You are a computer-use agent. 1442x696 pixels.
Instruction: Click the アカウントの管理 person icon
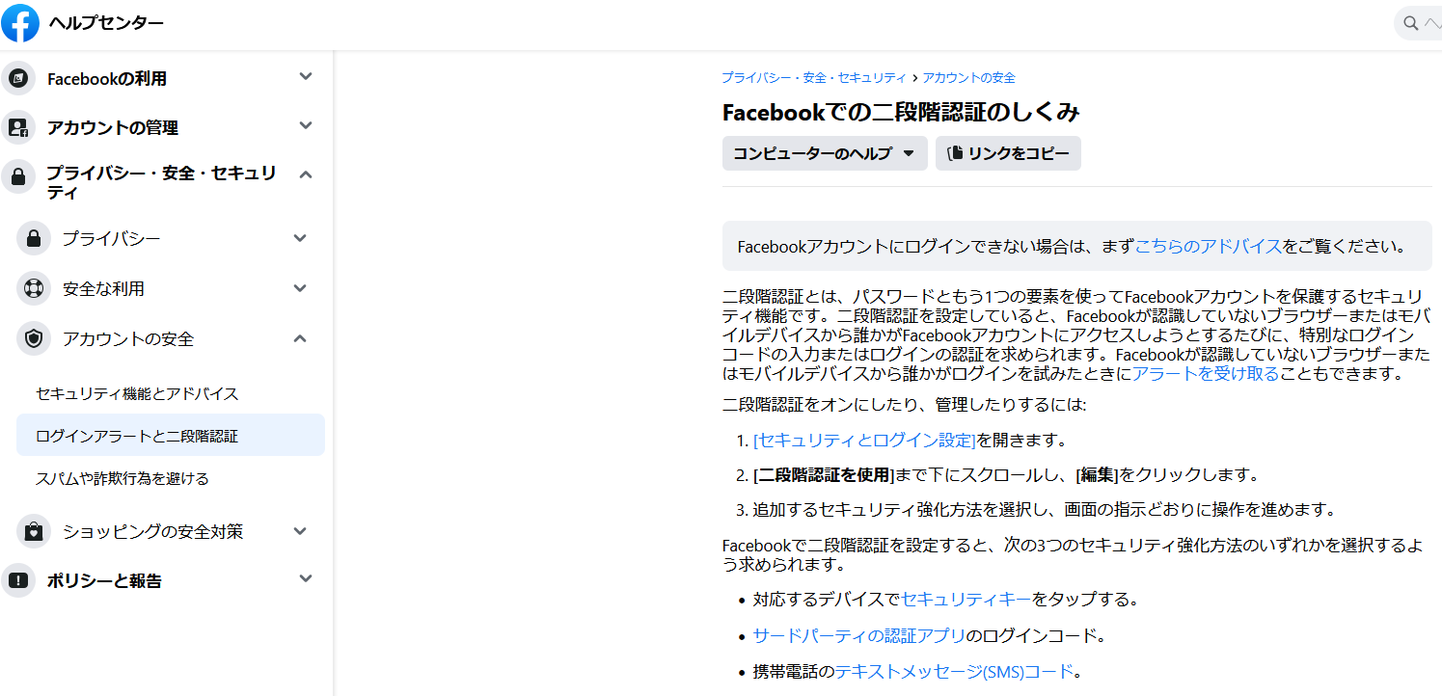[x=18, y=127]
